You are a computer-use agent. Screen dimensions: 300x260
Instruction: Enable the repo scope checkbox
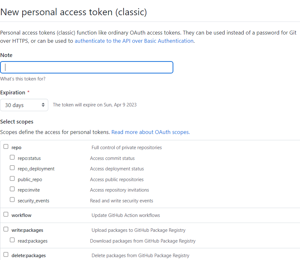coord(6,147)
